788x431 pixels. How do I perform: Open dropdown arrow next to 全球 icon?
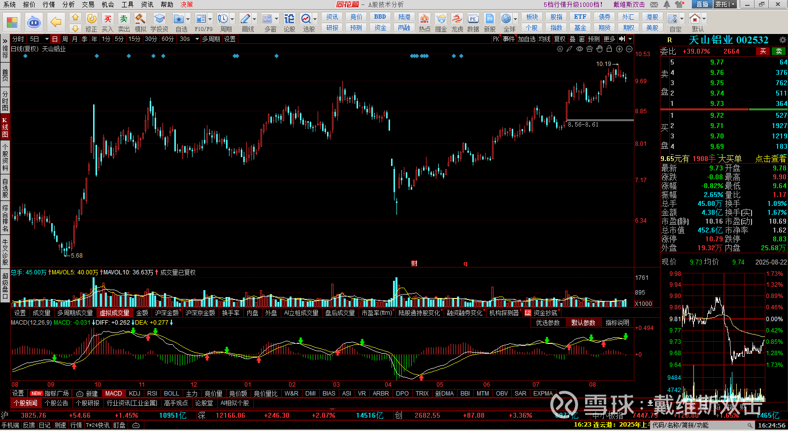pyautogui.click(x=515, y=19)
